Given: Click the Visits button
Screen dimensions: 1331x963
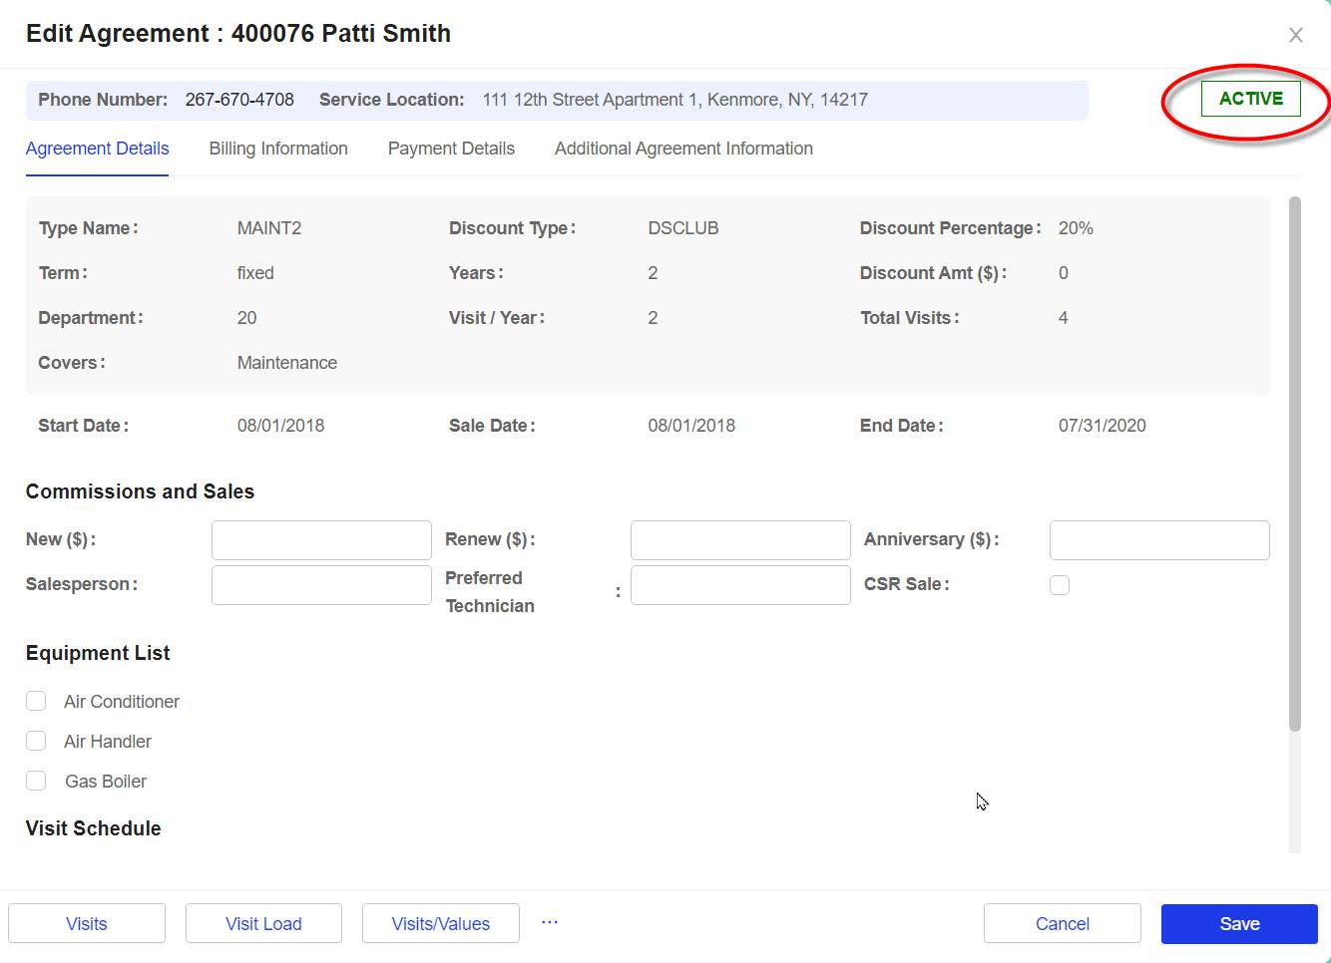Looking at the screenshot, I should [87, 923].
